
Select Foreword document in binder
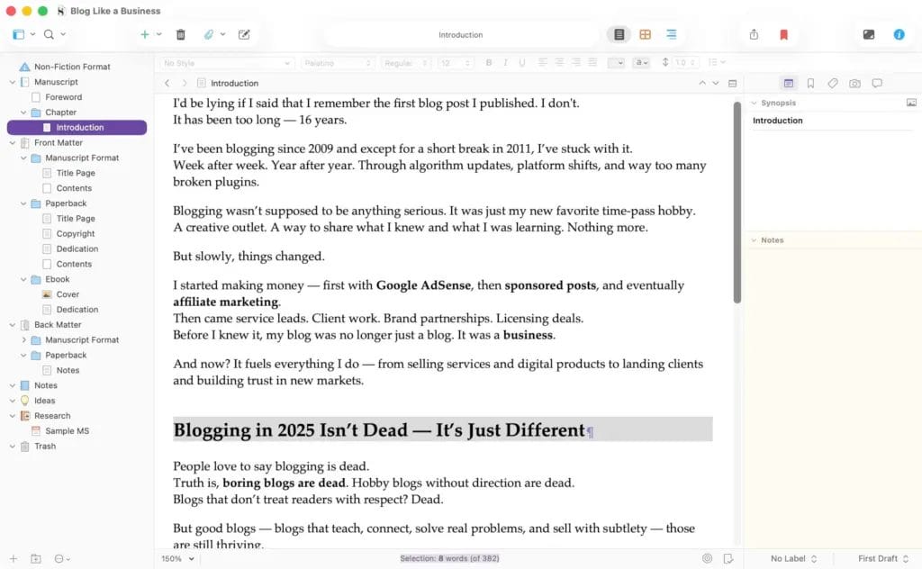(x=63, y=97)
